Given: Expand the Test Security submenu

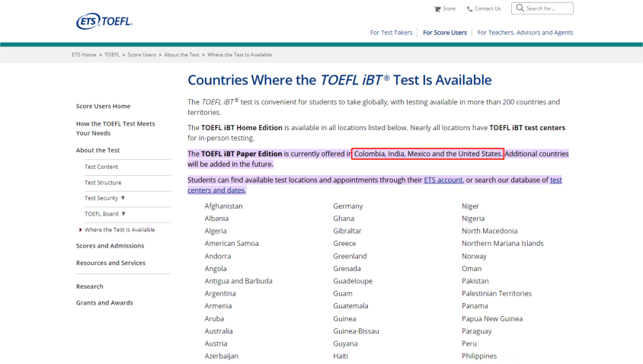Looking at the screenshot, I should [123, 198].
